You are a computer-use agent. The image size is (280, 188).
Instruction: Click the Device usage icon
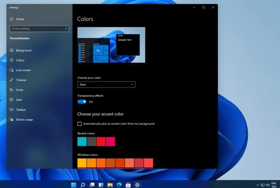[x=12, y=119]
